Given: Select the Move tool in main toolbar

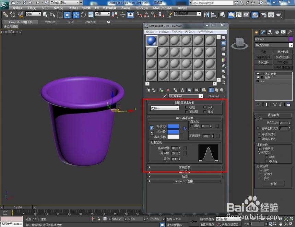Looking at the screenshot, I should tap(76, 15).
